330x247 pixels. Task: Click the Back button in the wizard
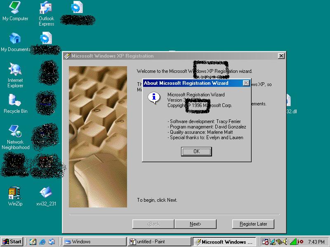point(153,224)
